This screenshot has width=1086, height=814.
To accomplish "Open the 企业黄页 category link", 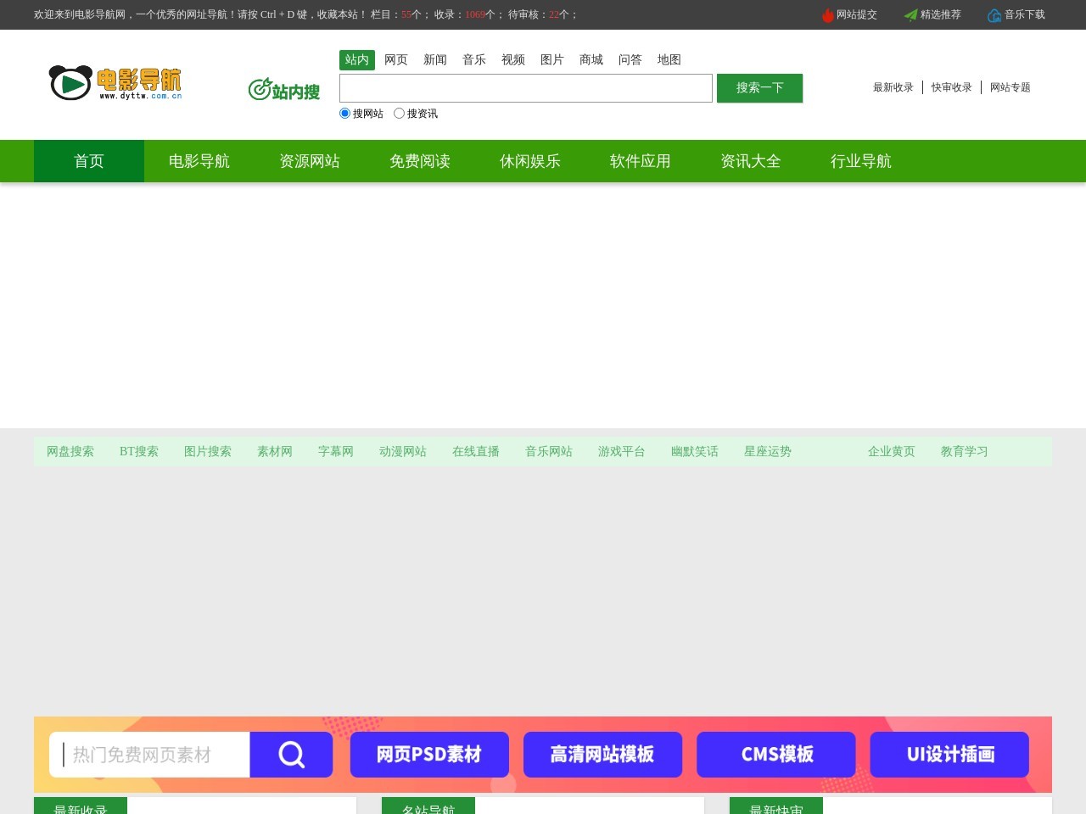I will 892,451.
